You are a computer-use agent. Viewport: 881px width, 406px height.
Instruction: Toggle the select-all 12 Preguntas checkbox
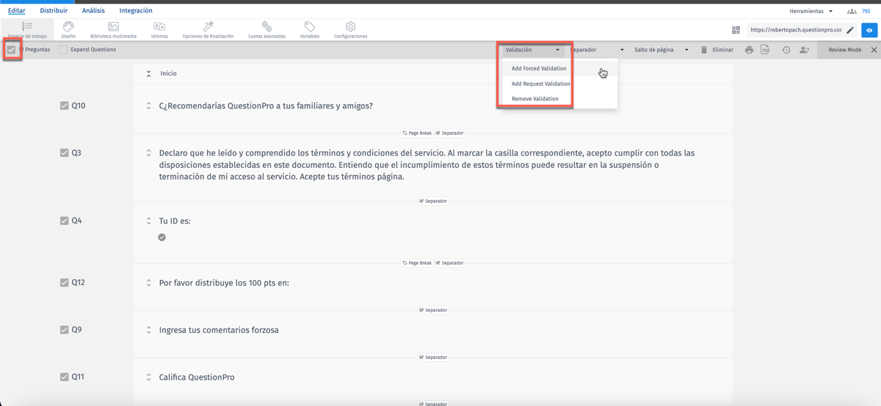[x=12, y=50]
